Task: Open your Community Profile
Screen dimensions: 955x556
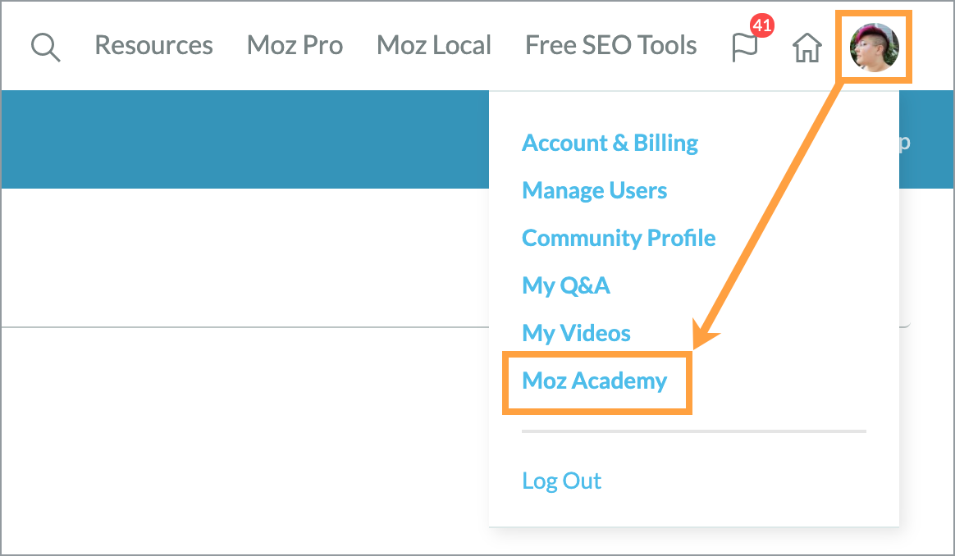Action: [x=619, y=238]
